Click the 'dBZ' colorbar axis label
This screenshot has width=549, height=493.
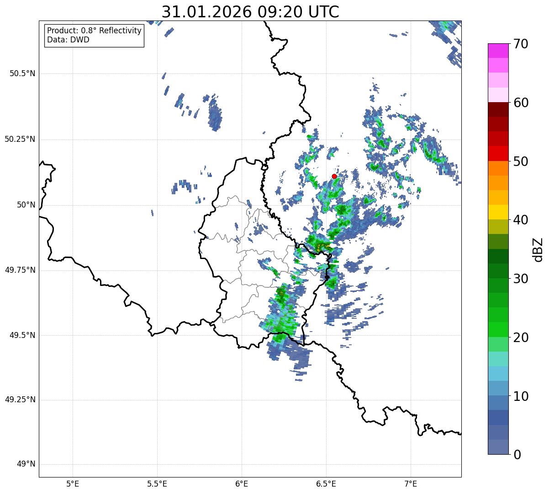(538, 249)
